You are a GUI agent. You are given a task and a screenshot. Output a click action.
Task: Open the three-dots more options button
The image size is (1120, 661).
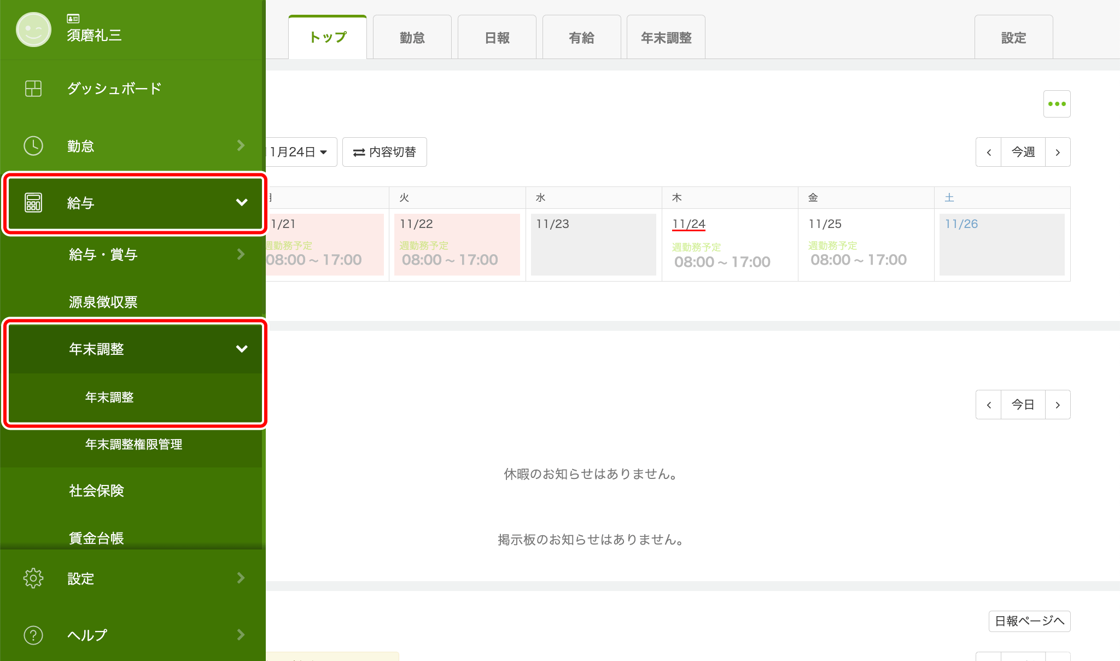coord(1057,104)
